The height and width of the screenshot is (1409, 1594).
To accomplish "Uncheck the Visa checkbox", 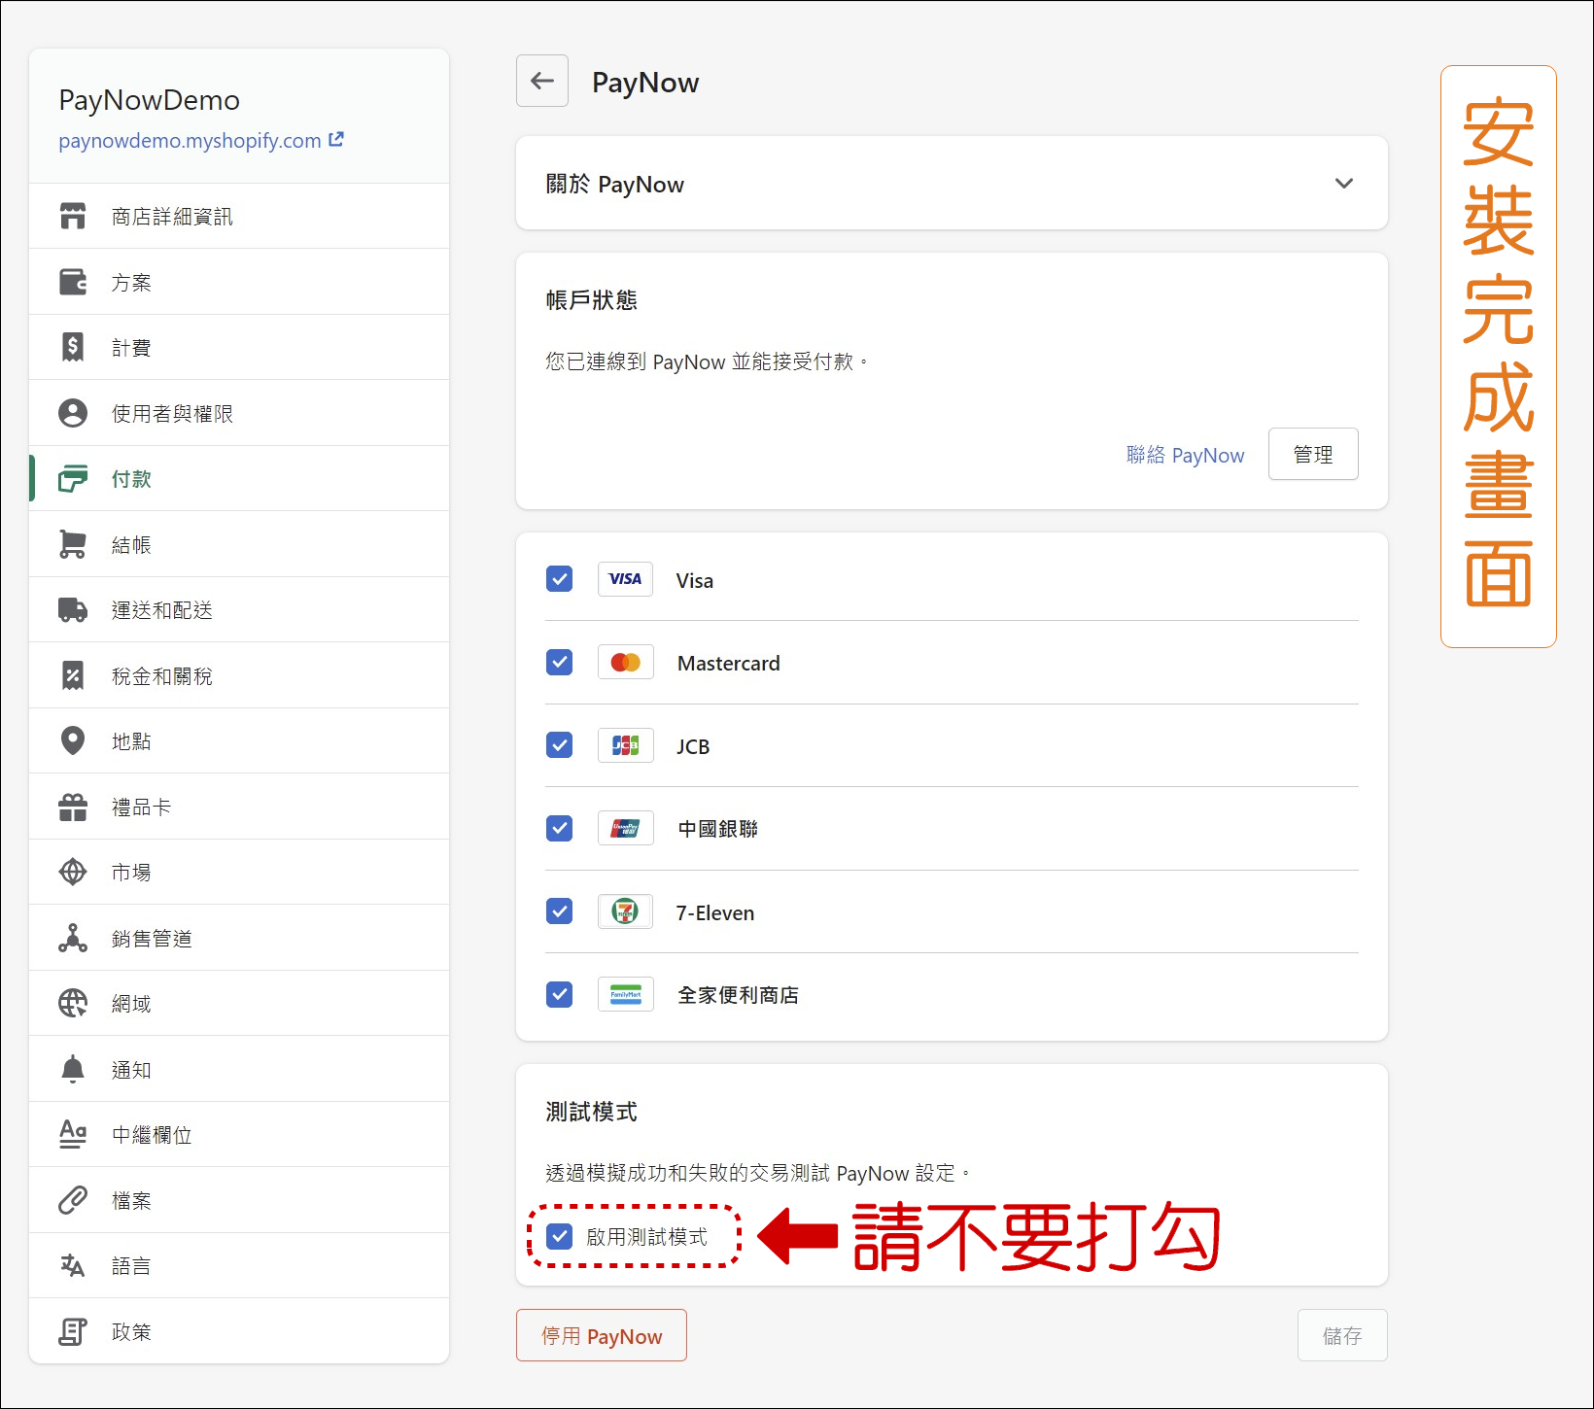I will click(560, 579).
